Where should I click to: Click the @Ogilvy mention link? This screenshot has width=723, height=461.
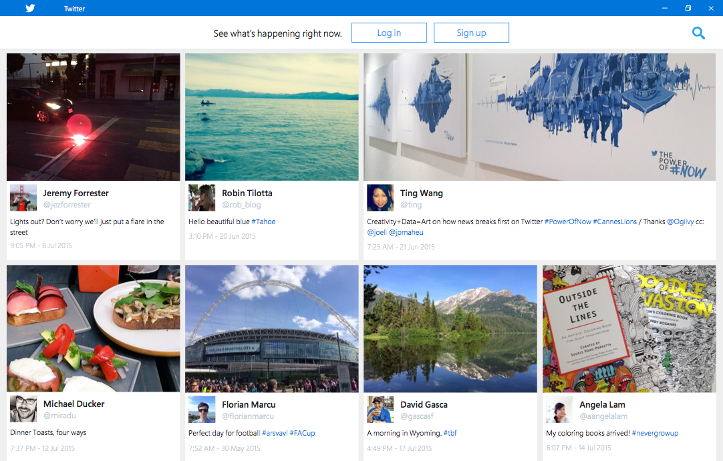(682, 221)
